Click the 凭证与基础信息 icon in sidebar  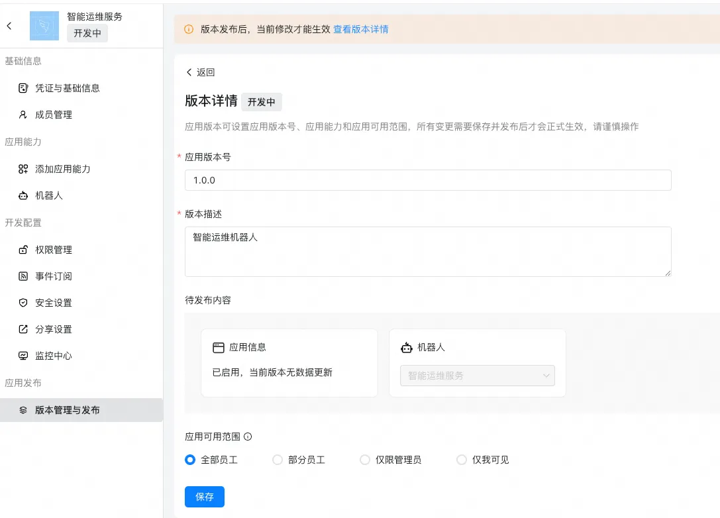[x=23, y=88]
